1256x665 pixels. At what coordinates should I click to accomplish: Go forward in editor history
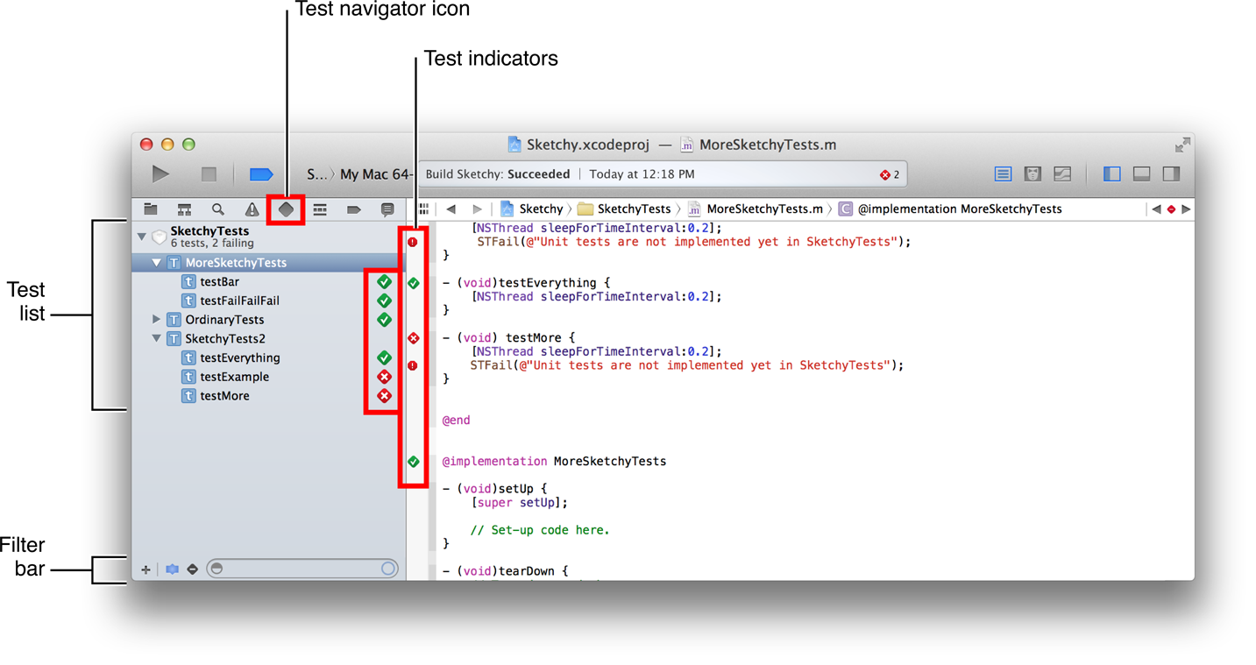click(477, 209)
